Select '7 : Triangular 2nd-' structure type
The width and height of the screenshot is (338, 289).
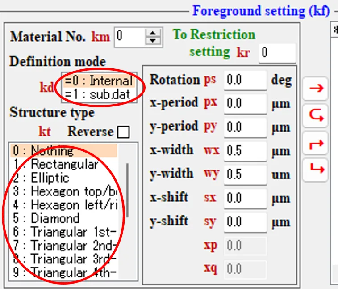click(63, 245)
